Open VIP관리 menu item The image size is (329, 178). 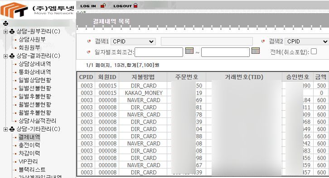28,161
